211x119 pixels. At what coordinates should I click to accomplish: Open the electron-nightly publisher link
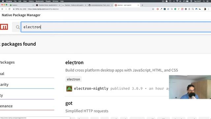coord(91,89)
